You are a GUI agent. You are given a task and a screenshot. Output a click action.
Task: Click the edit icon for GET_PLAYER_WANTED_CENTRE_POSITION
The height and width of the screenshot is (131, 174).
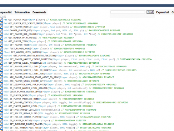click(x=1, y=56)
